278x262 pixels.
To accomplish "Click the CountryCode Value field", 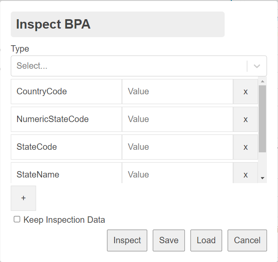I will pyautogui.click(x=177, y=91).
